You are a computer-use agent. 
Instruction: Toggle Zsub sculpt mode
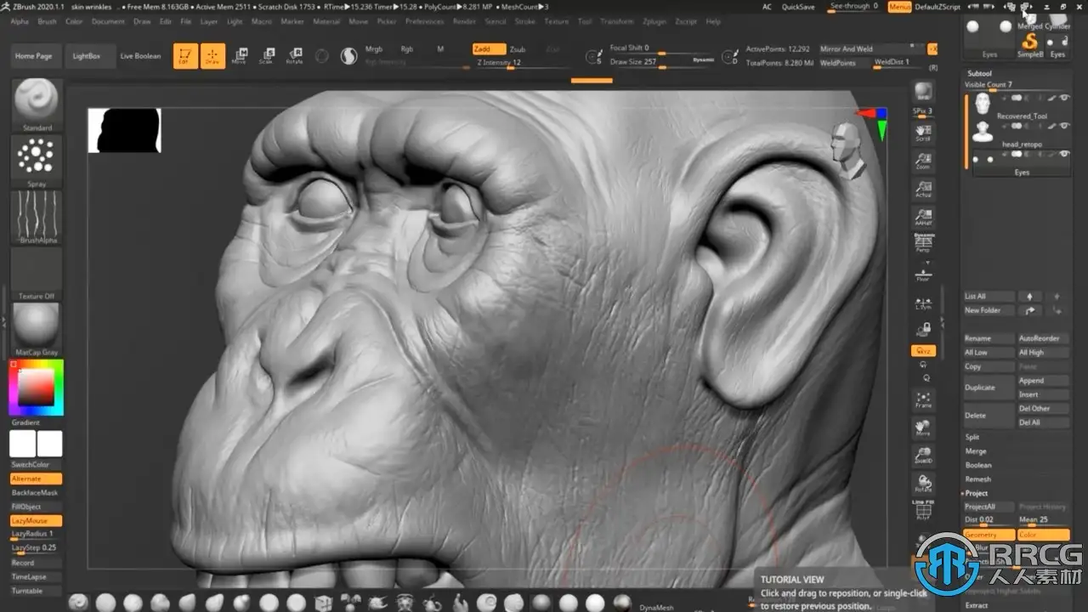coord(518,49)
